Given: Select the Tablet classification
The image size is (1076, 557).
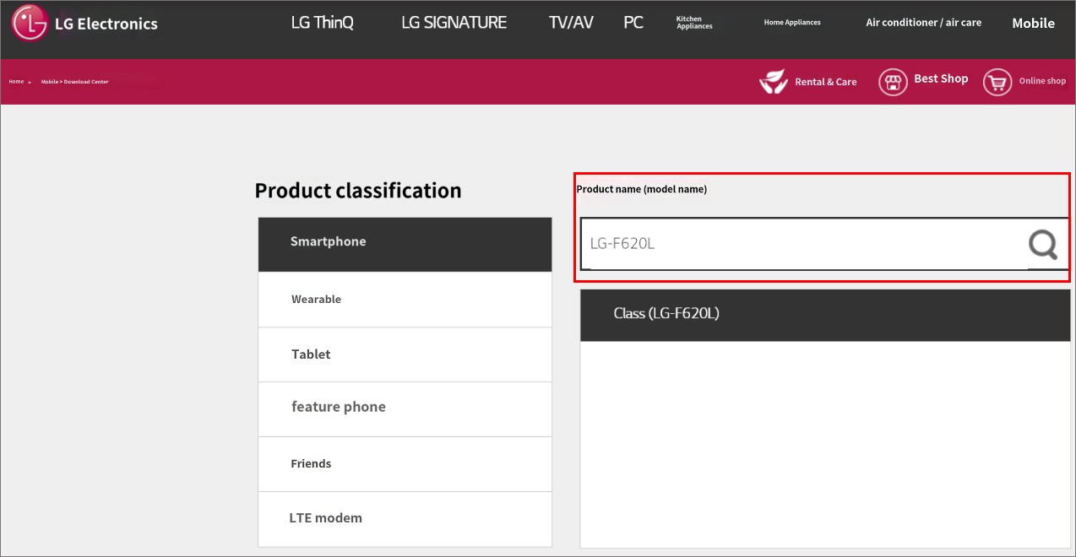Looking at the screenshot, I should 405,354.
